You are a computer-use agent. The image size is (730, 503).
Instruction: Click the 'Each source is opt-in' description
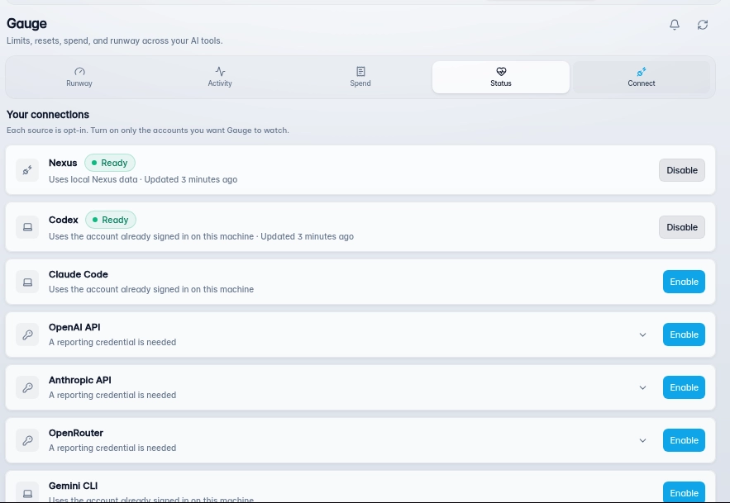click(148, 130)
